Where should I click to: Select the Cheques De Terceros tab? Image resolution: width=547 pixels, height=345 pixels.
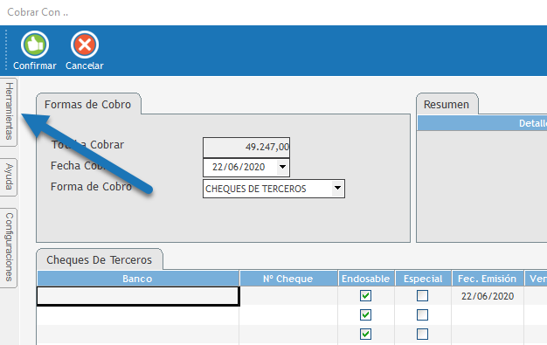pyautogui.click(x=99, y=260)
